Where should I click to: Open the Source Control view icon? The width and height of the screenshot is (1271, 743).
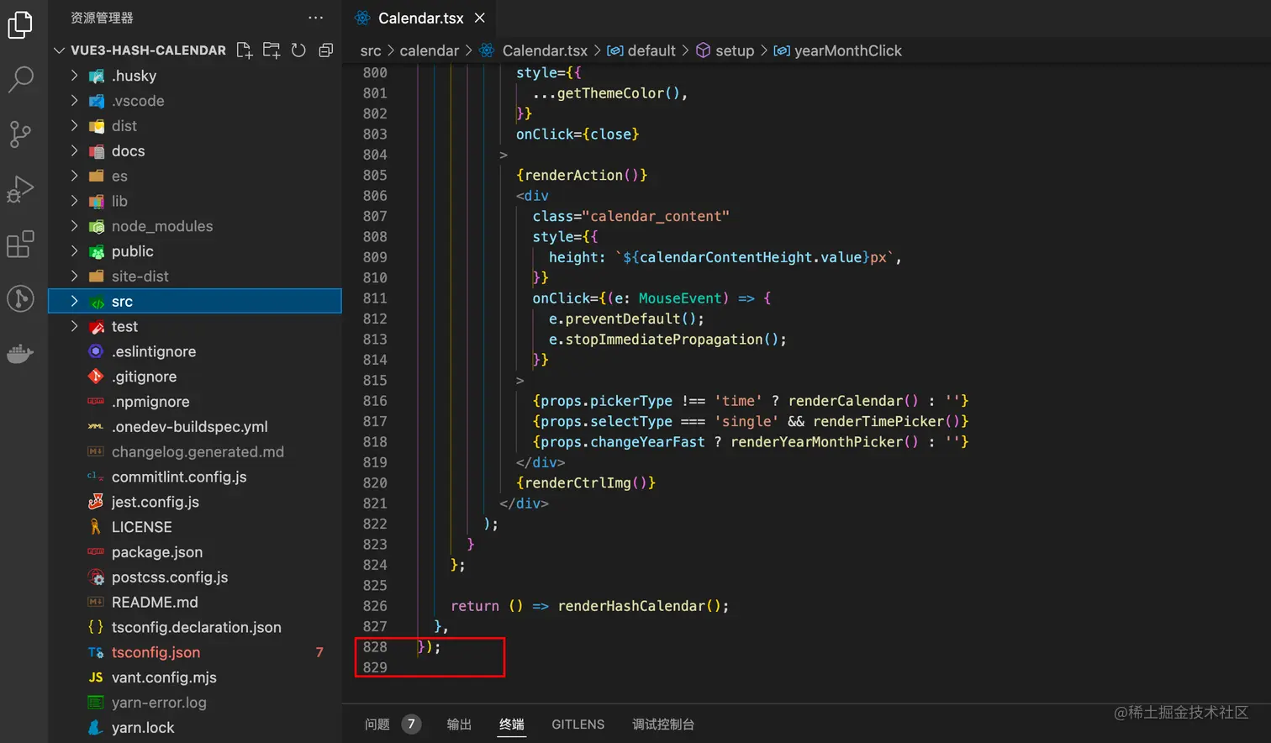20,134
